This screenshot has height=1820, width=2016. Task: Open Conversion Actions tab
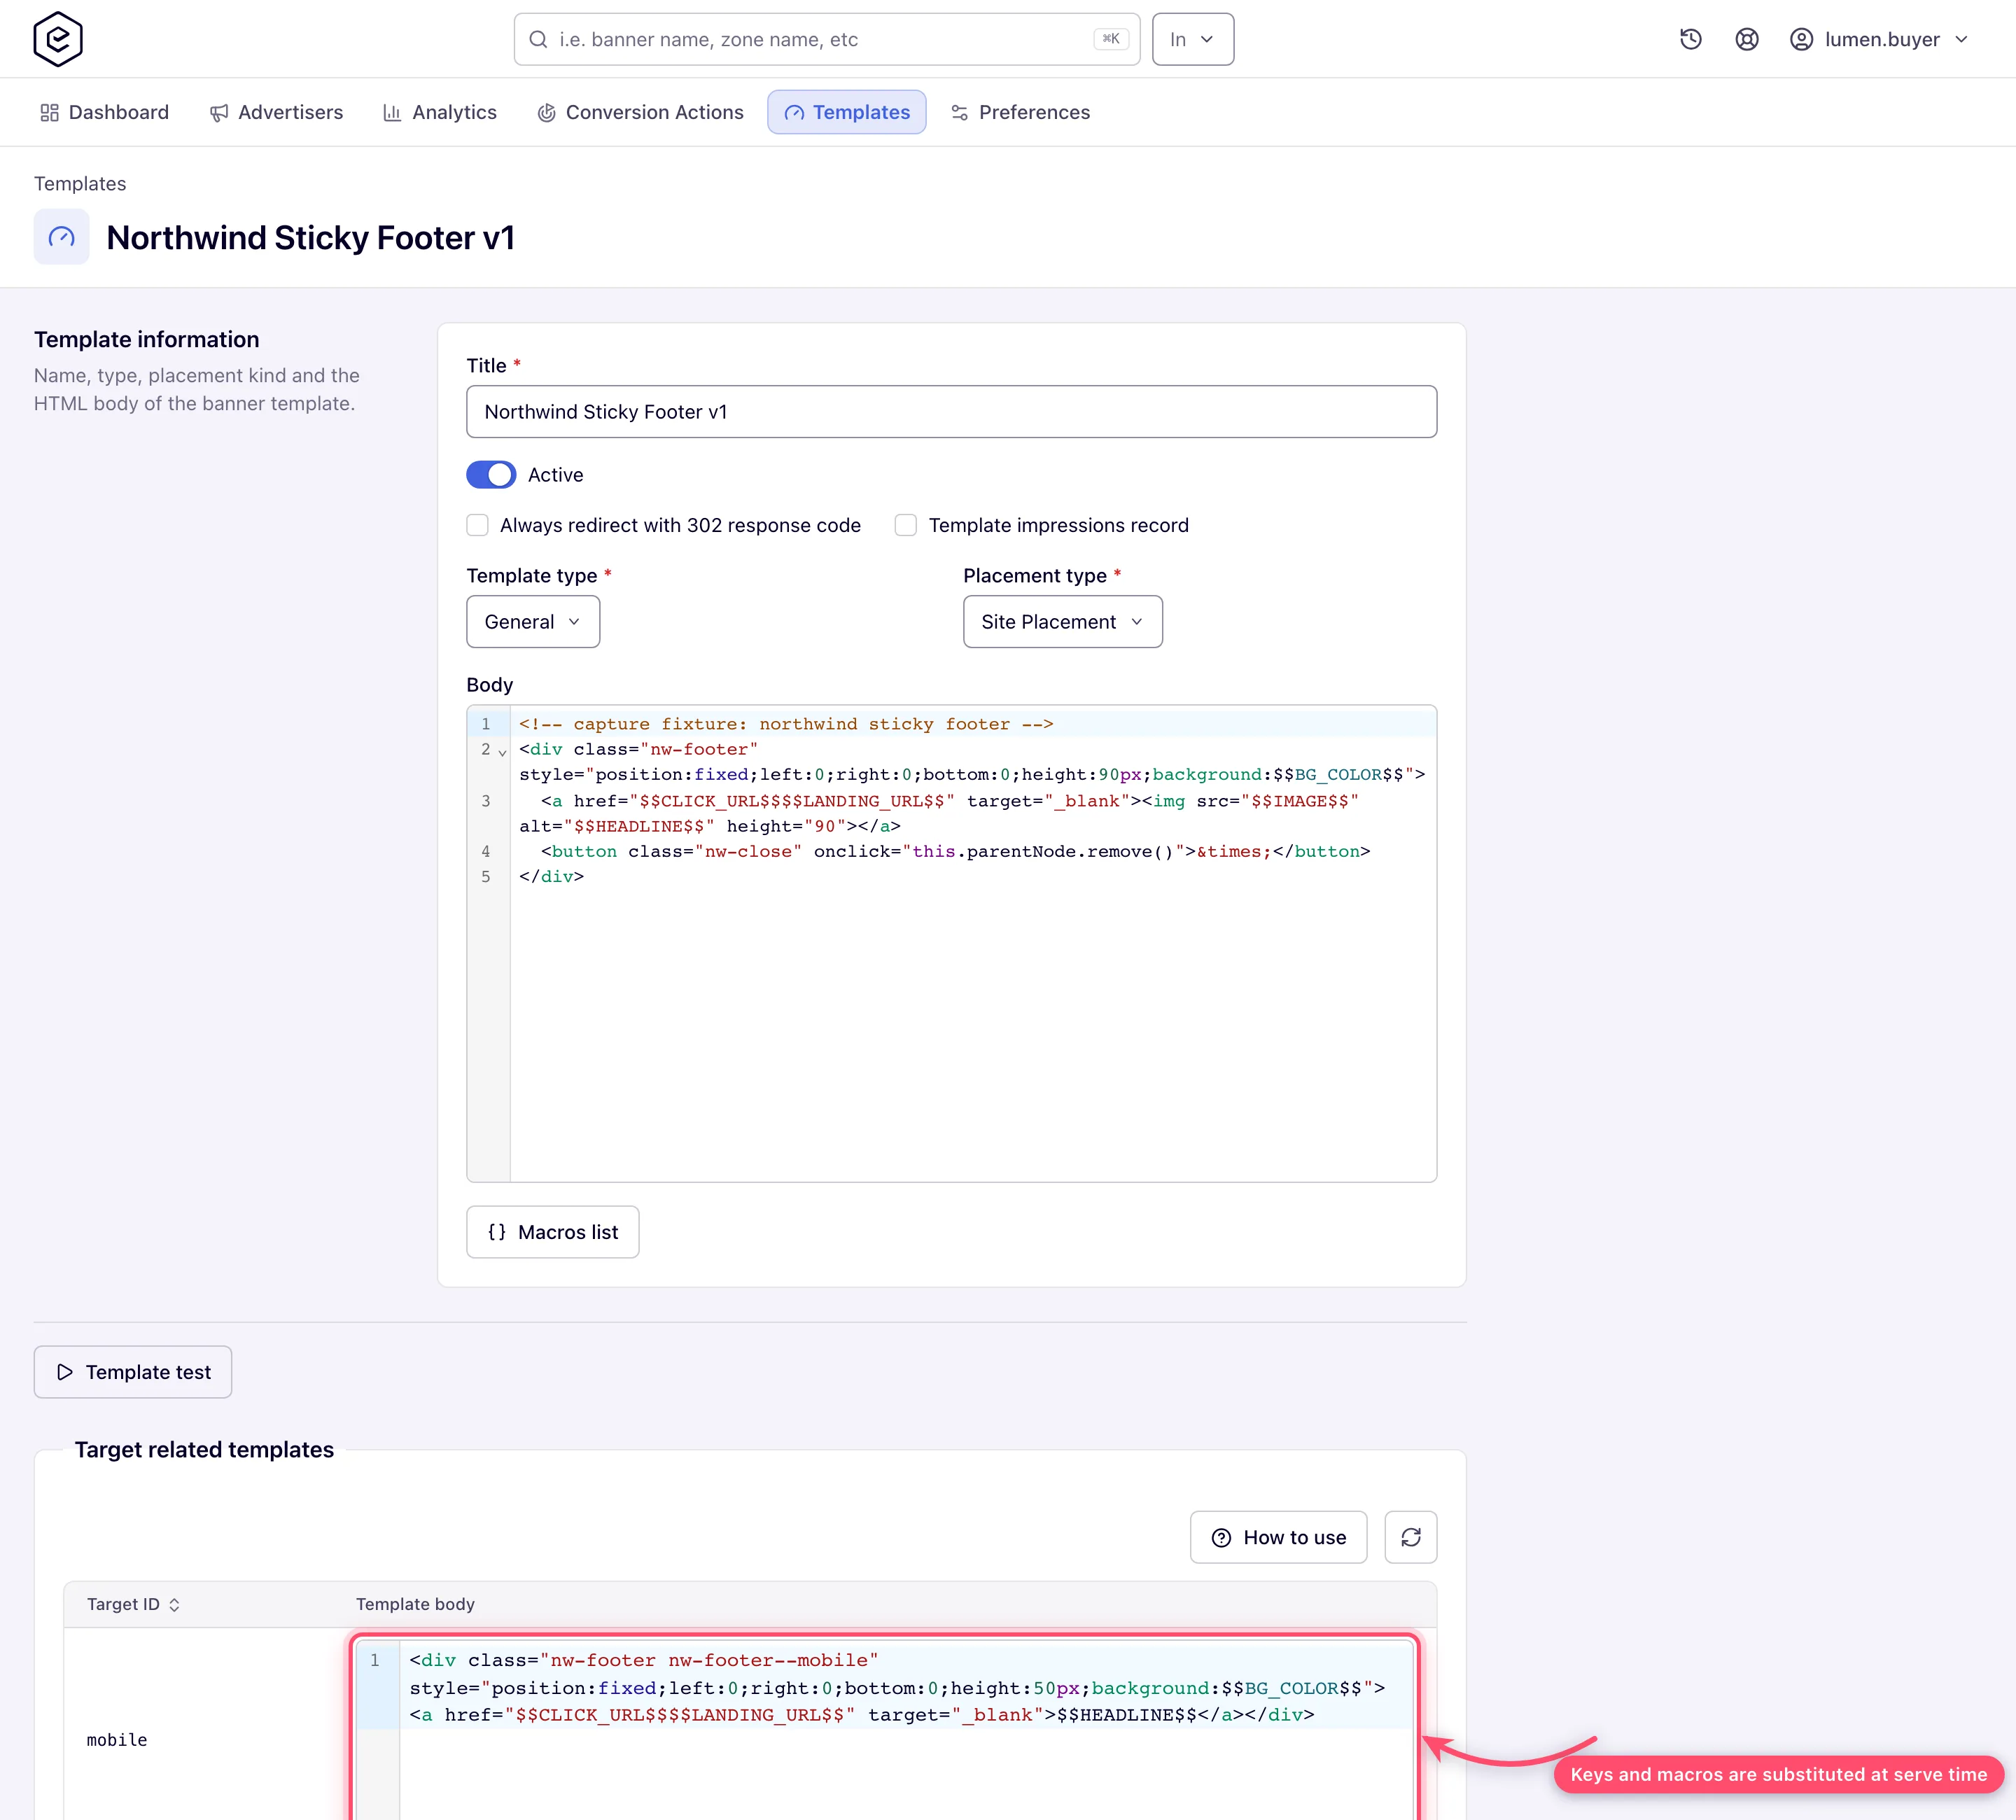641,112
